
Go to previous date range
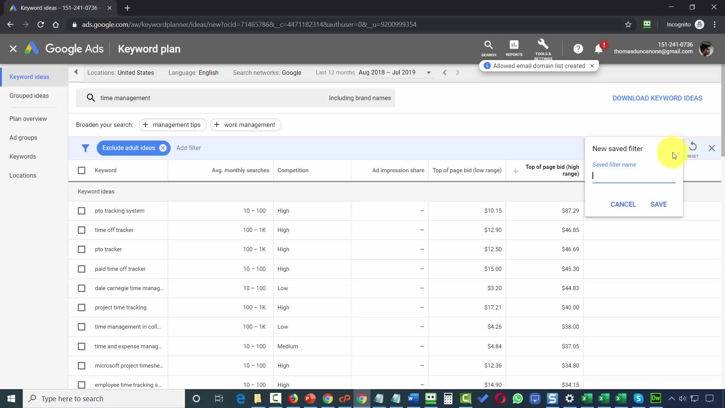pyautogui.click(x=445, y=73)
